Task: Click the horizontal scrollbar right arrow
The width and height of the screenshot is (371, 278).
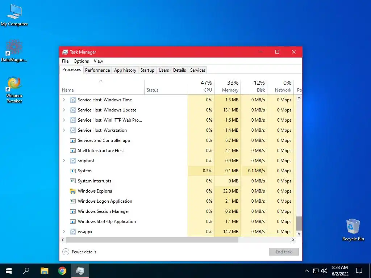Action: tap(293, 240)
